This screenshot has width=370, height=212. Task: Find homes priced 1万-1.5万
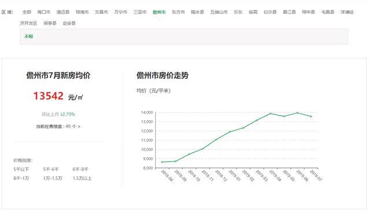(x=53, y=178)
